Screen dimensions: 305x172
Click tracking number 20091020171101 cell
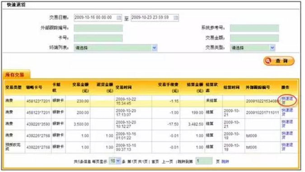pyautogui.click(x=263, y=113)
